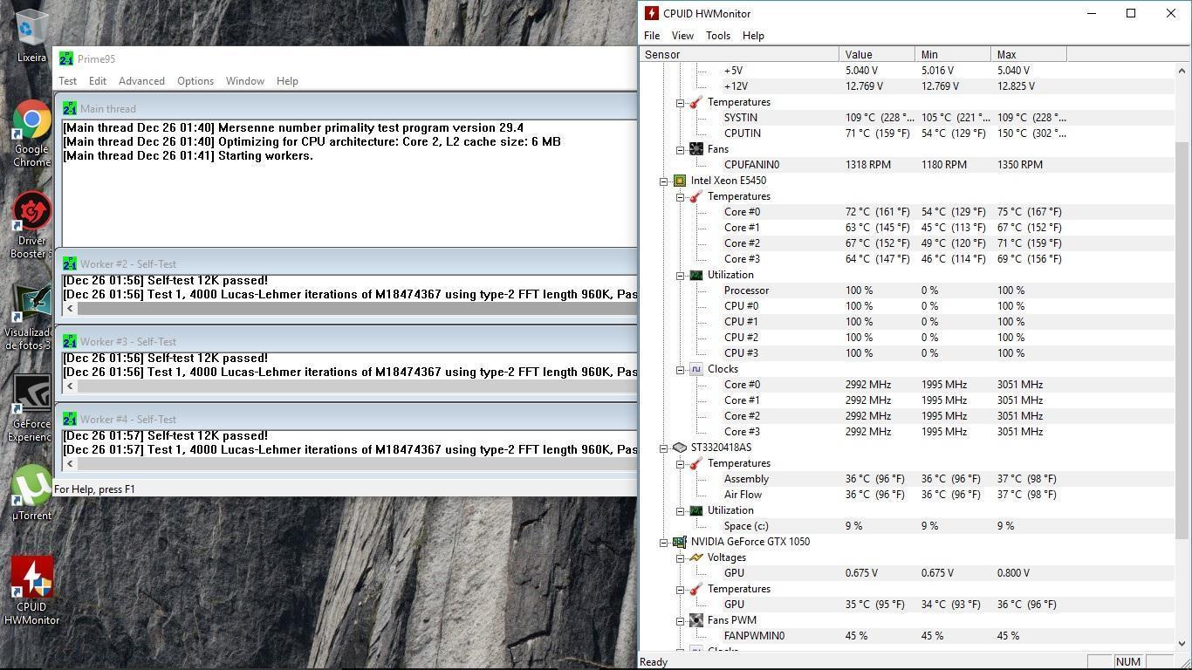The height and width of the screenshot is (670, 1192).
Task: Select the CPUTIN temperature row
Action: pos(908,133)
